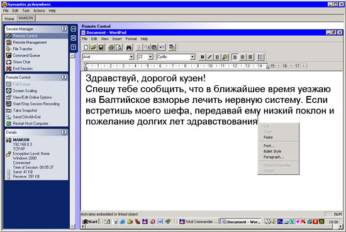Toggle Bold formatting
Image resolution: width=346 pixels, height=232 pixels.
[202, 57]
